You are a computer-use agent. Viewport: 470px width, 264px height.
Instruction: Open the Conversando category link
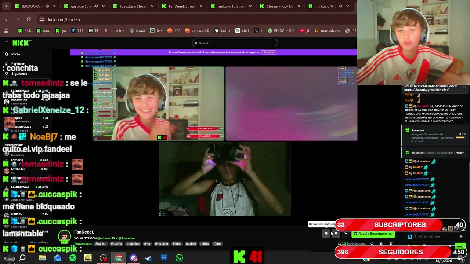[83, 243]
